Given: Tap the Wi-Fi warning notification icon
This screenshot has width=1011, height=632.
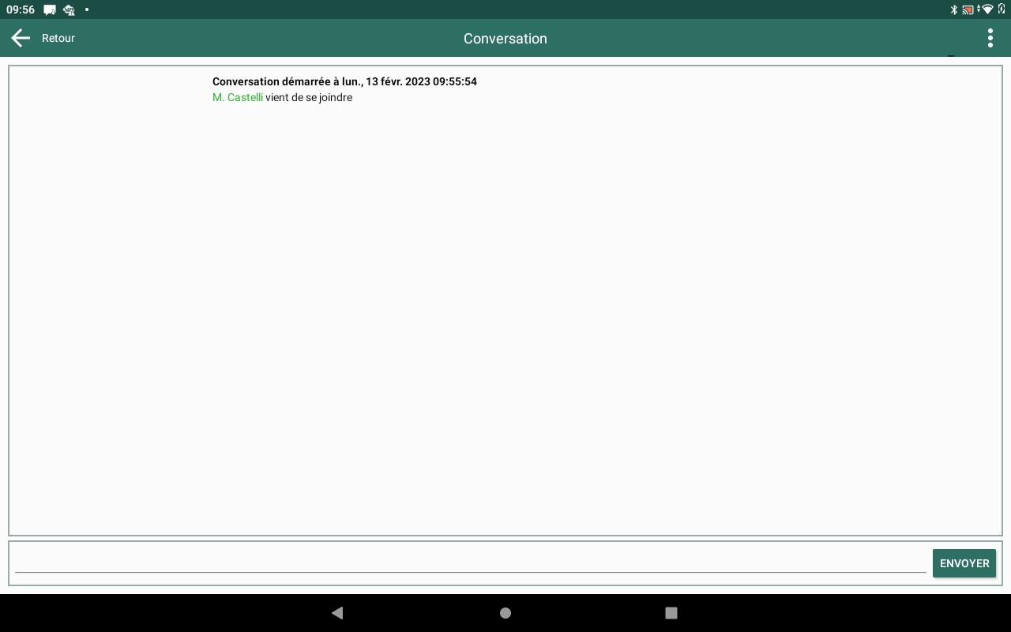Looking at the screenshot, I should click(69, 9).
